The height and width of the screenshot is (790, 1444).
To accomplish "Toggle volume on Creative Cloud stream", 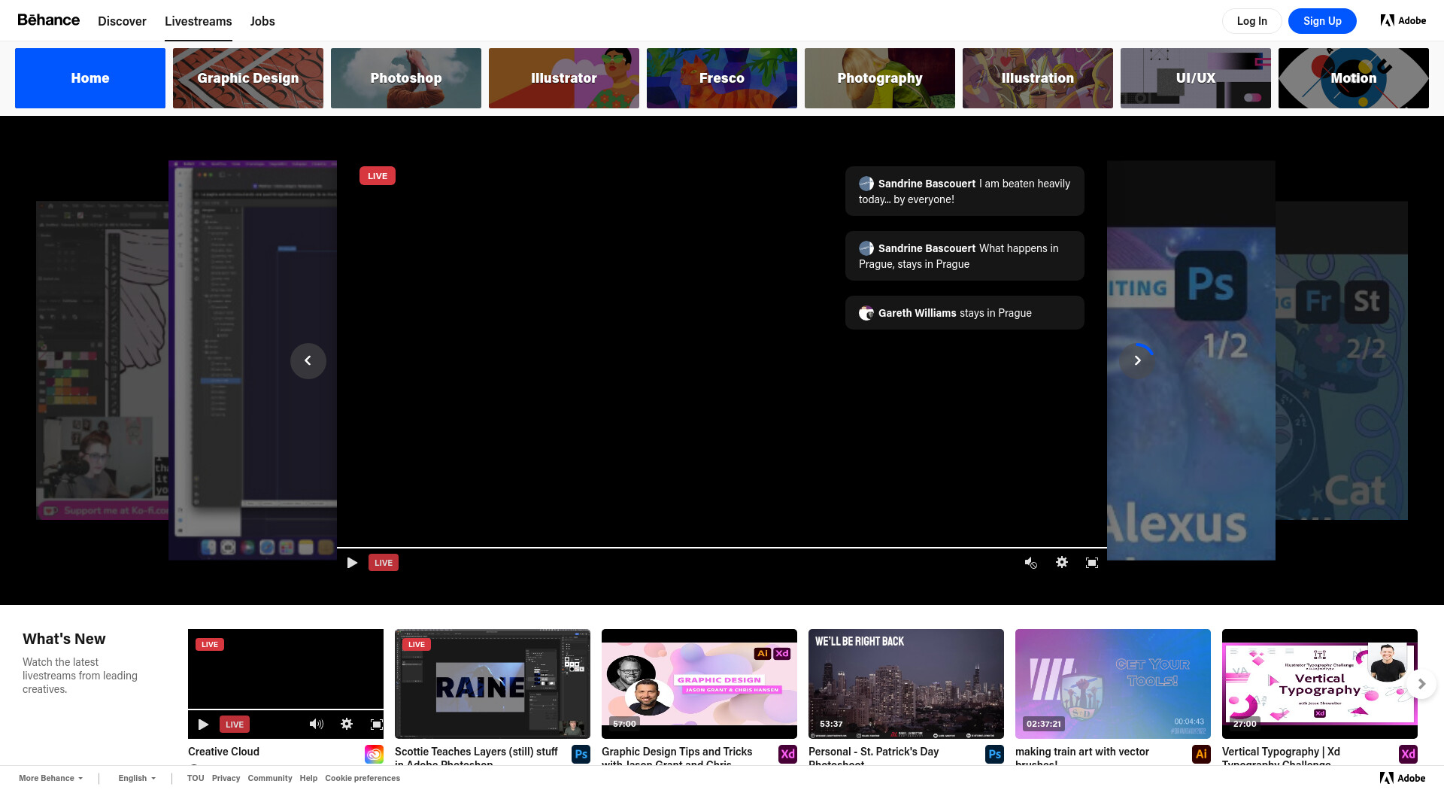I will tap(317, 725).
